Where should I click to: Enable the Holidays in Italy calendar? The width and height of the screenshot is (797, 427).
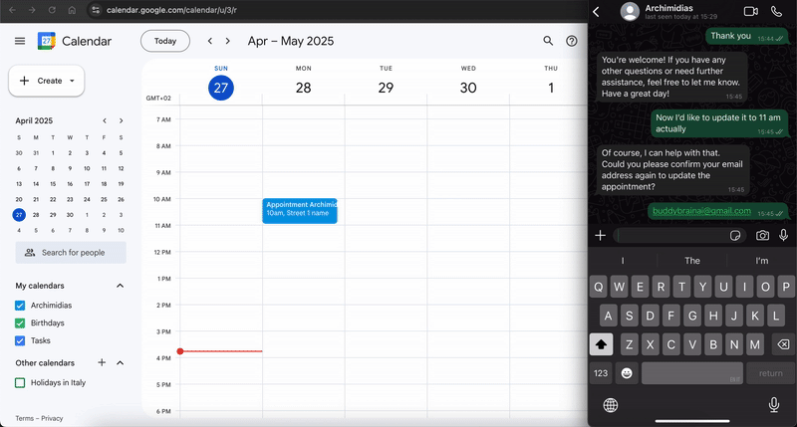[20, 383]
